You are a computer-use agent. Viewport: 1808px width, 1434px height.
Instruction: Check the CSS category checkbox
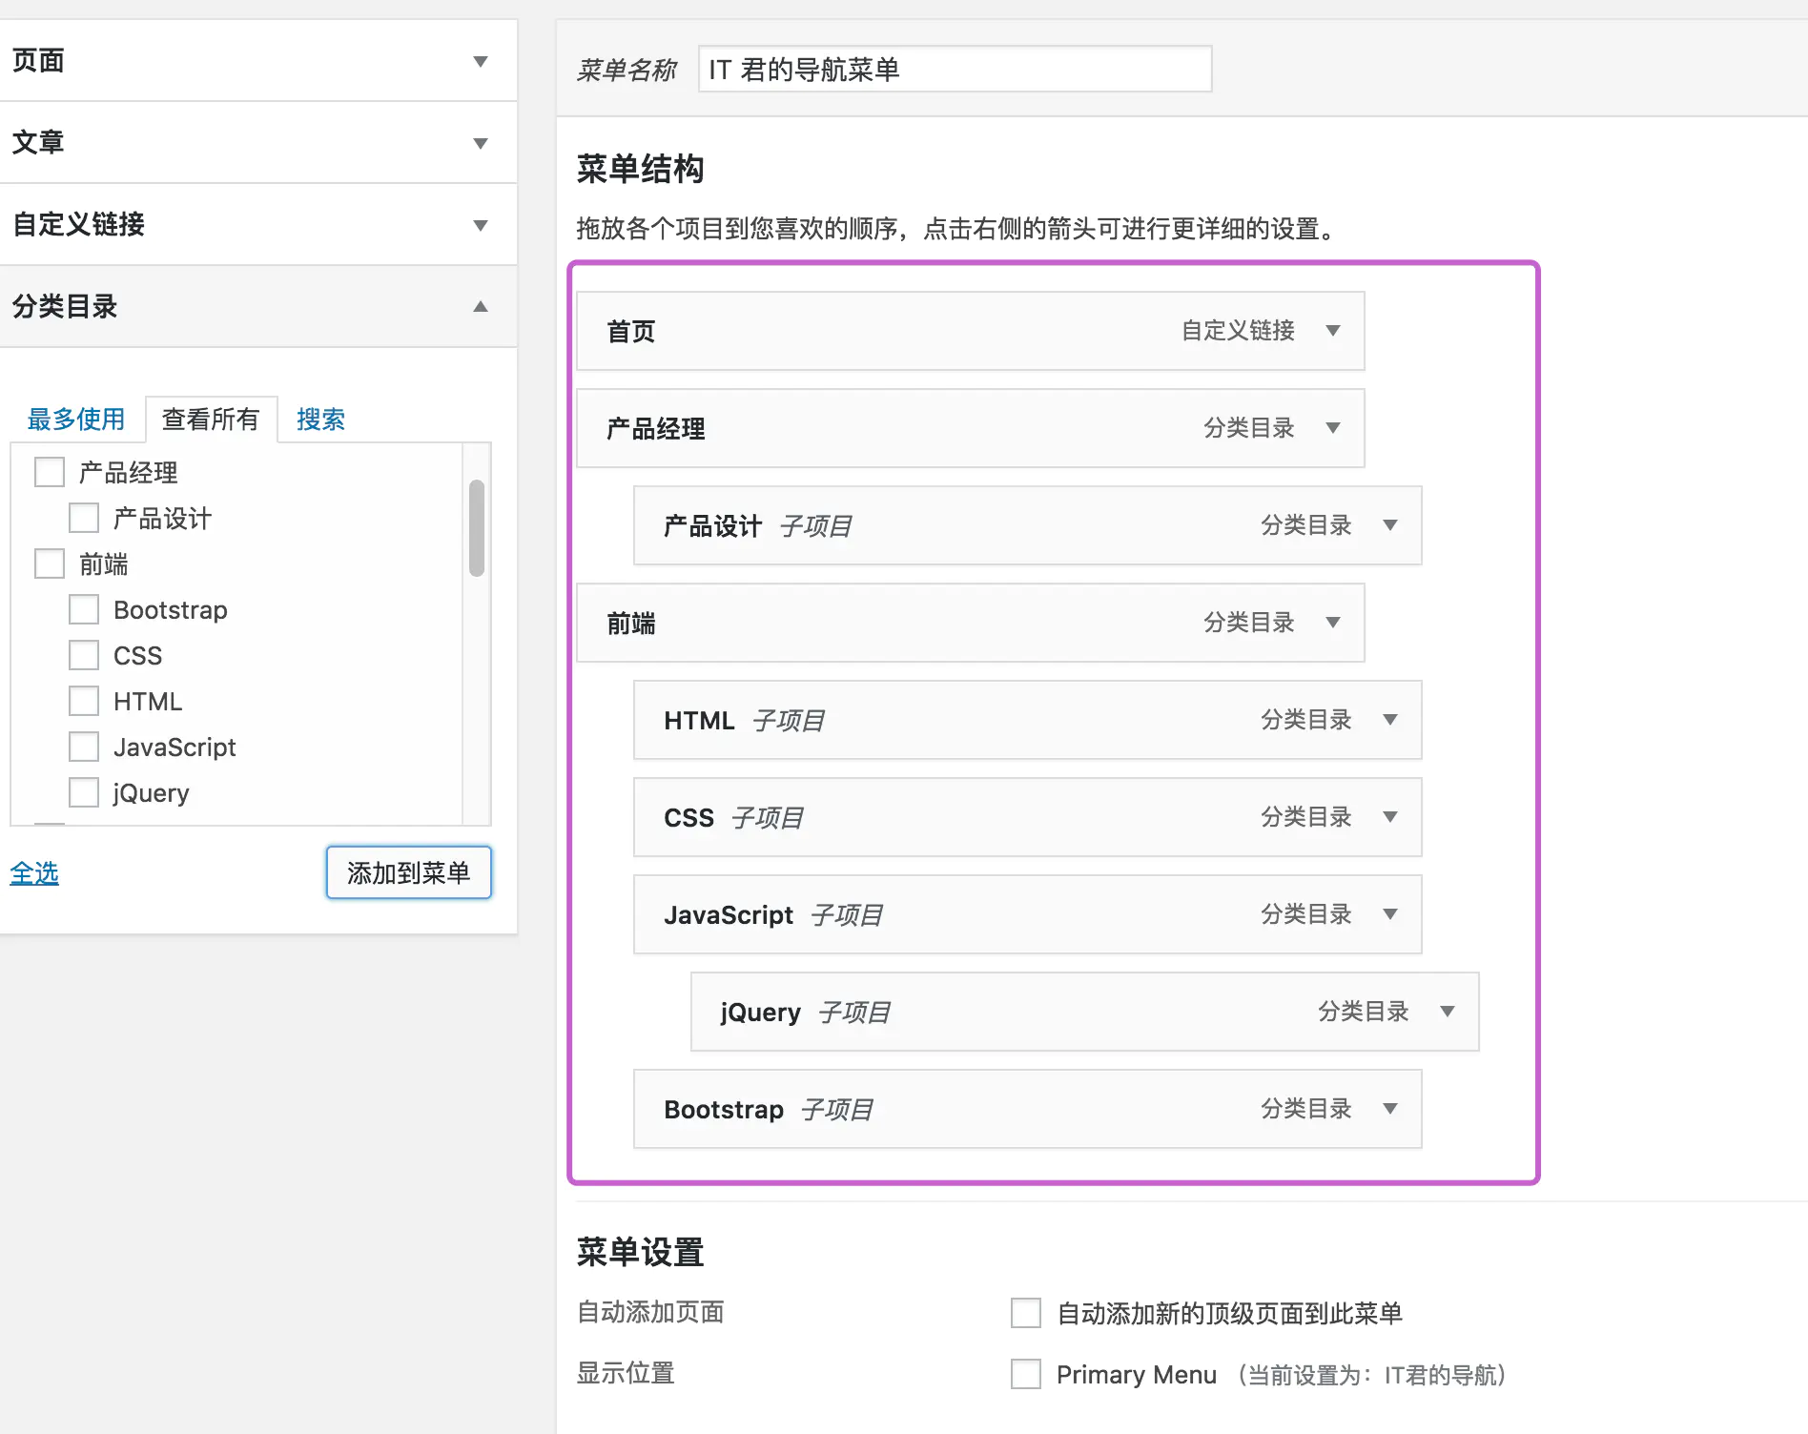click(84, 655)
